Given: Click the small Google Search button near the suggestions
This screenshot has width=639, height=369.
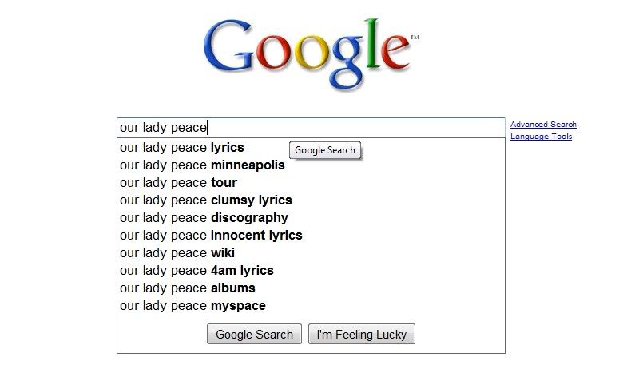Looking at the screenshot, I should (x=325, y=150).
